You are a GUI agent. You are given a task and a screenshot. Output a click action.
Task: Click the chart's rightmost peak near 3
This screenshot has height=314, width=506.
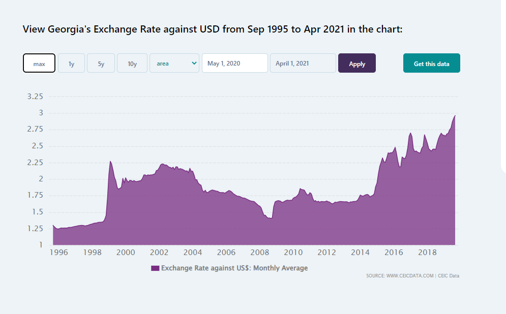point(455,116)
